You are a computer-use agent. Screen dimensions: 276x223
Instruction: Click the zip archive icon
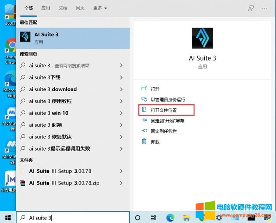(x=22, y=183)
